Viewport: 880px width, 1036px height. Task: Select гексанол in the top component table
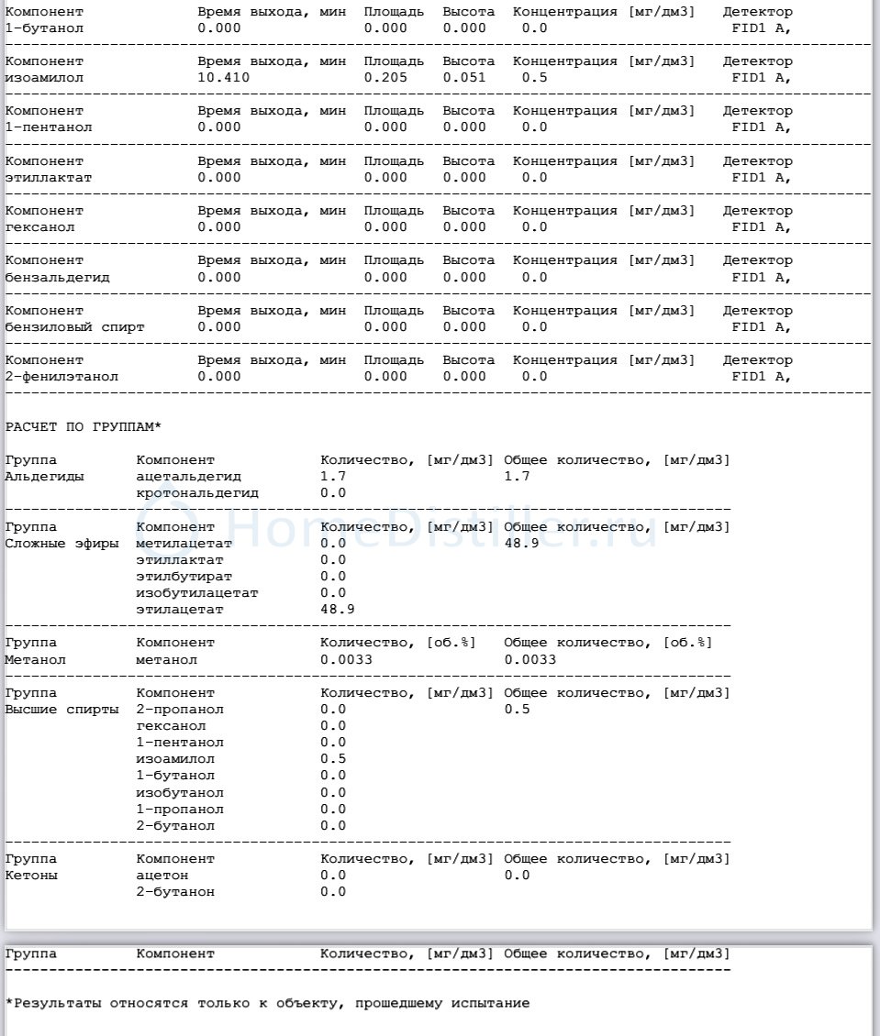[x=39, y=227]
